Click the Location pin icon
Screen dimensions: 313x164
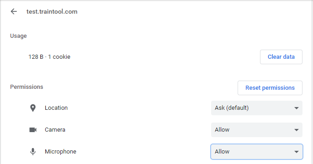click(33, 108)
